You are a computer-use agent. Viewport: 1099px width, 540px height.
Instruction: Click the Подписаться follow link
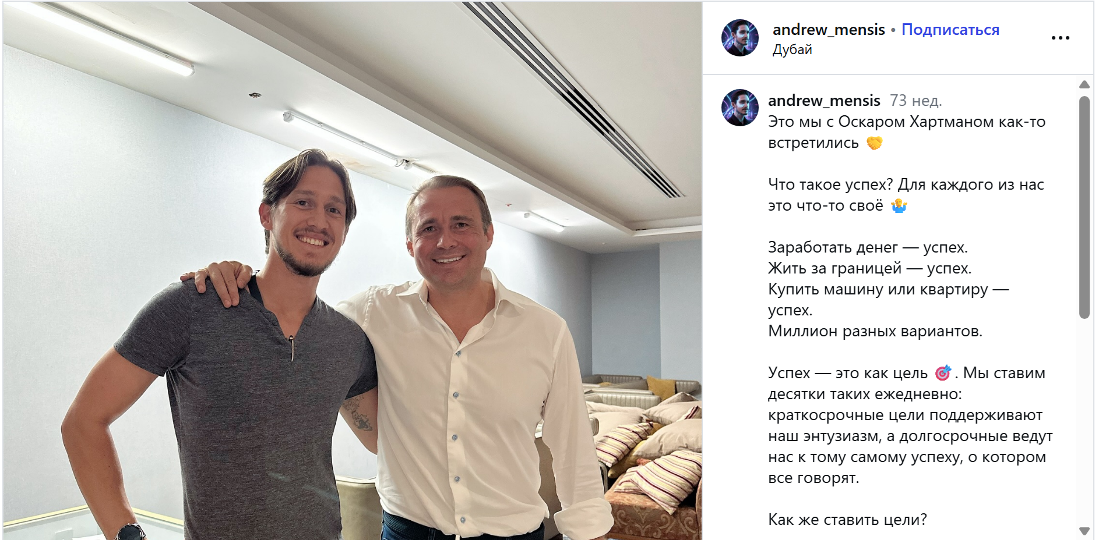[950, 30]
